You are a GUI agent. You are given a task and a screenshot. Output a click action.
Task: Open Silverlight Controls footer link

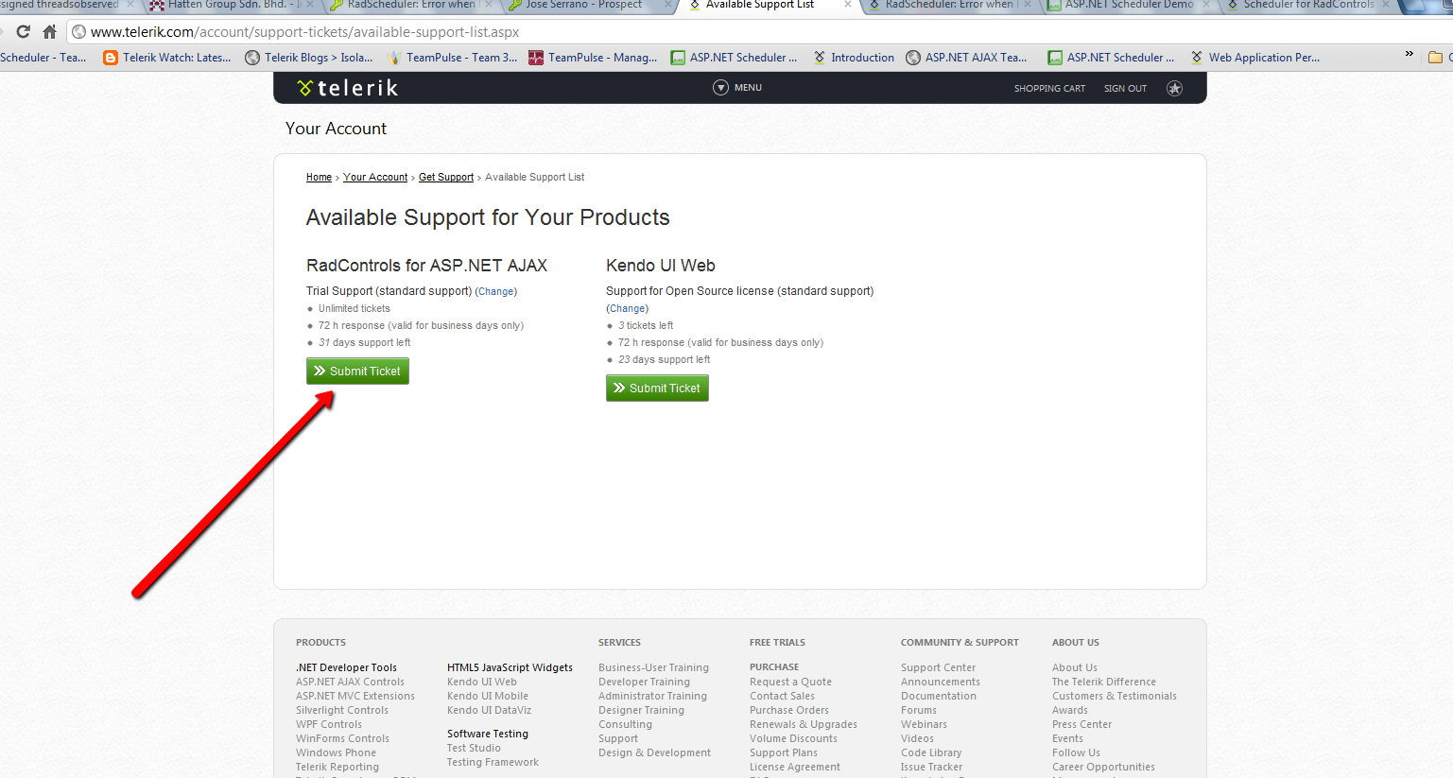[342, 711]
